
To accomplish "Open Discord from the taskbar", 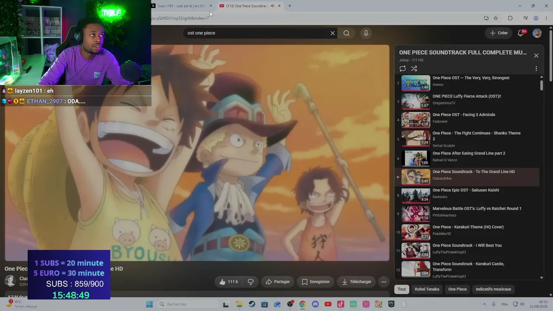I will tap(315, 304).
